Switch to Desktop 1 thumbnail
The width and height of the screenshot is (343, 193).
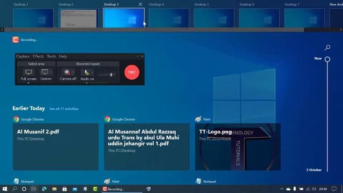coord(33,18)
